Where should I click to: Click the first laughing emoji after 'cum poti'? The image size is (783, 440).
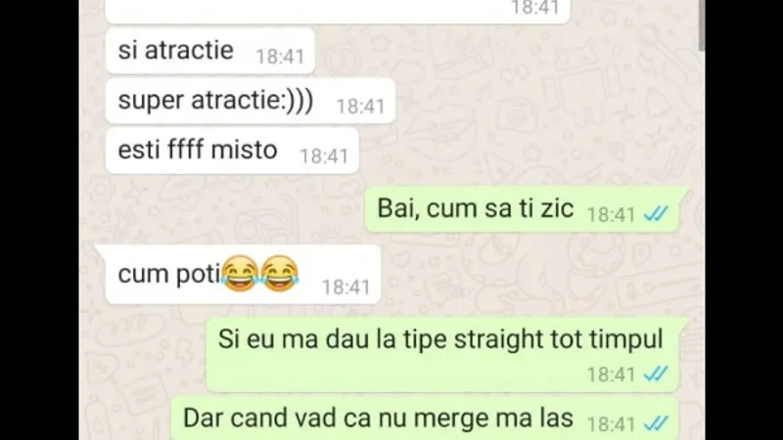[240, 274]
